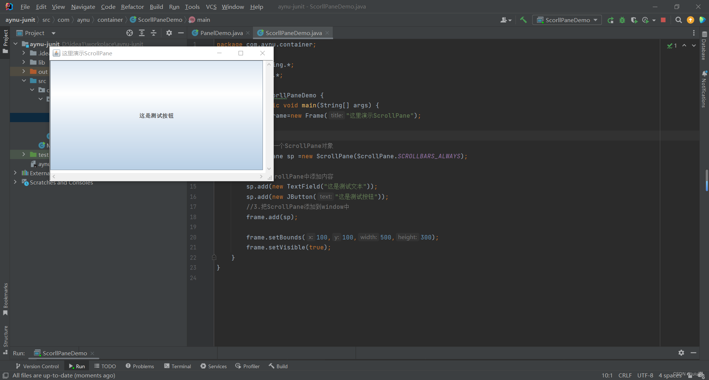Open the Bookmarks tool window
This screenshot has width=709, height=380.
click(5, 299)
